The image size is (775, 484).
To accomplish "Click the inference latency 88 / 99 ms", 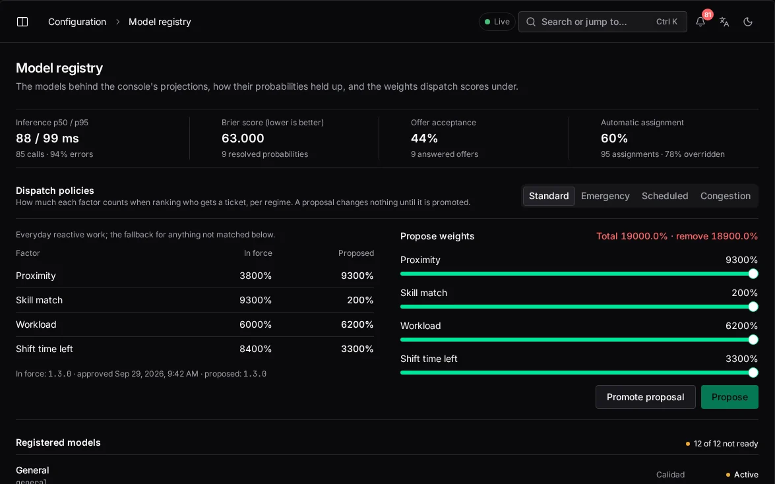I will [47, 138].
